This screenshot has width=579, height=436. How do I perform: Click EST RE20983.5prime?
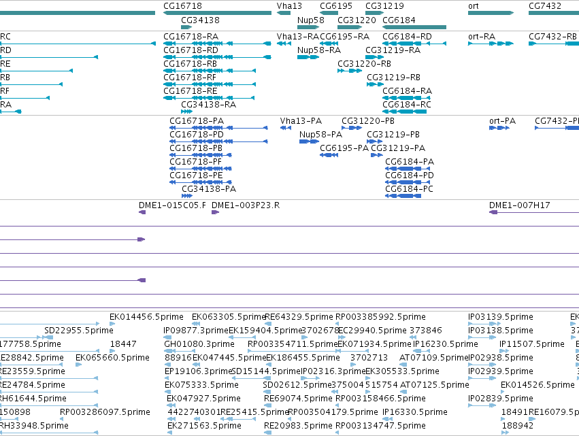coord(298,426)
